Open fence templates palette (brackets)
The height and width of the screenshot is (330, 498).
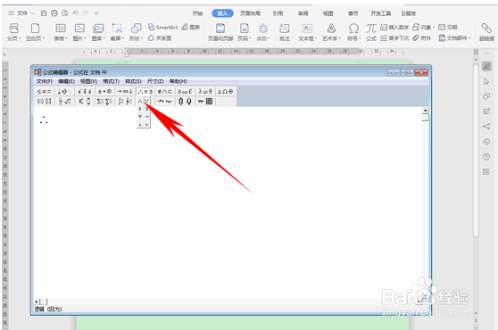[x=44, y=101]
